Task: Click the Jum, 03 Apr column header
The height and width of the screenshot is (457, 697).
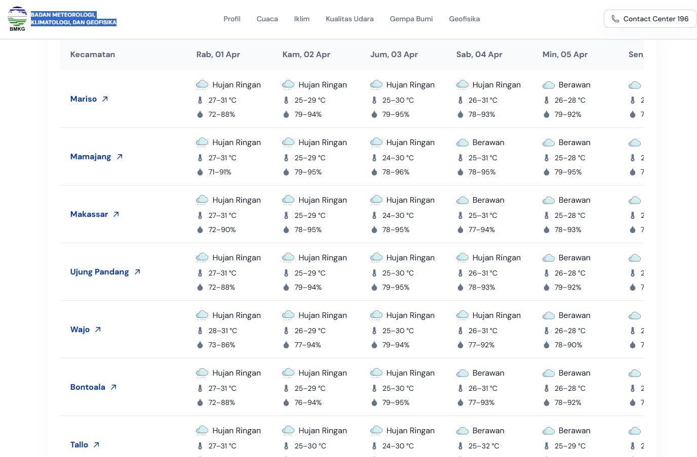Action: click(394, 55)
